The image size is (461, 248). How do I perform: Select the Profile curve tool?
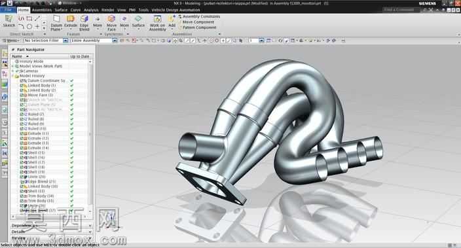(22, 18)
